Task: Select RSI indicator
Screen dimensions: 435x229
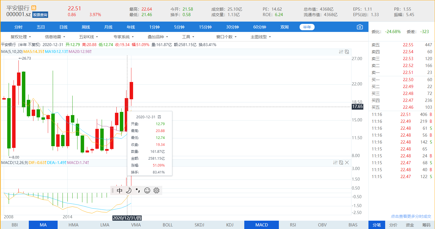Action: click(x=293, y=225)
